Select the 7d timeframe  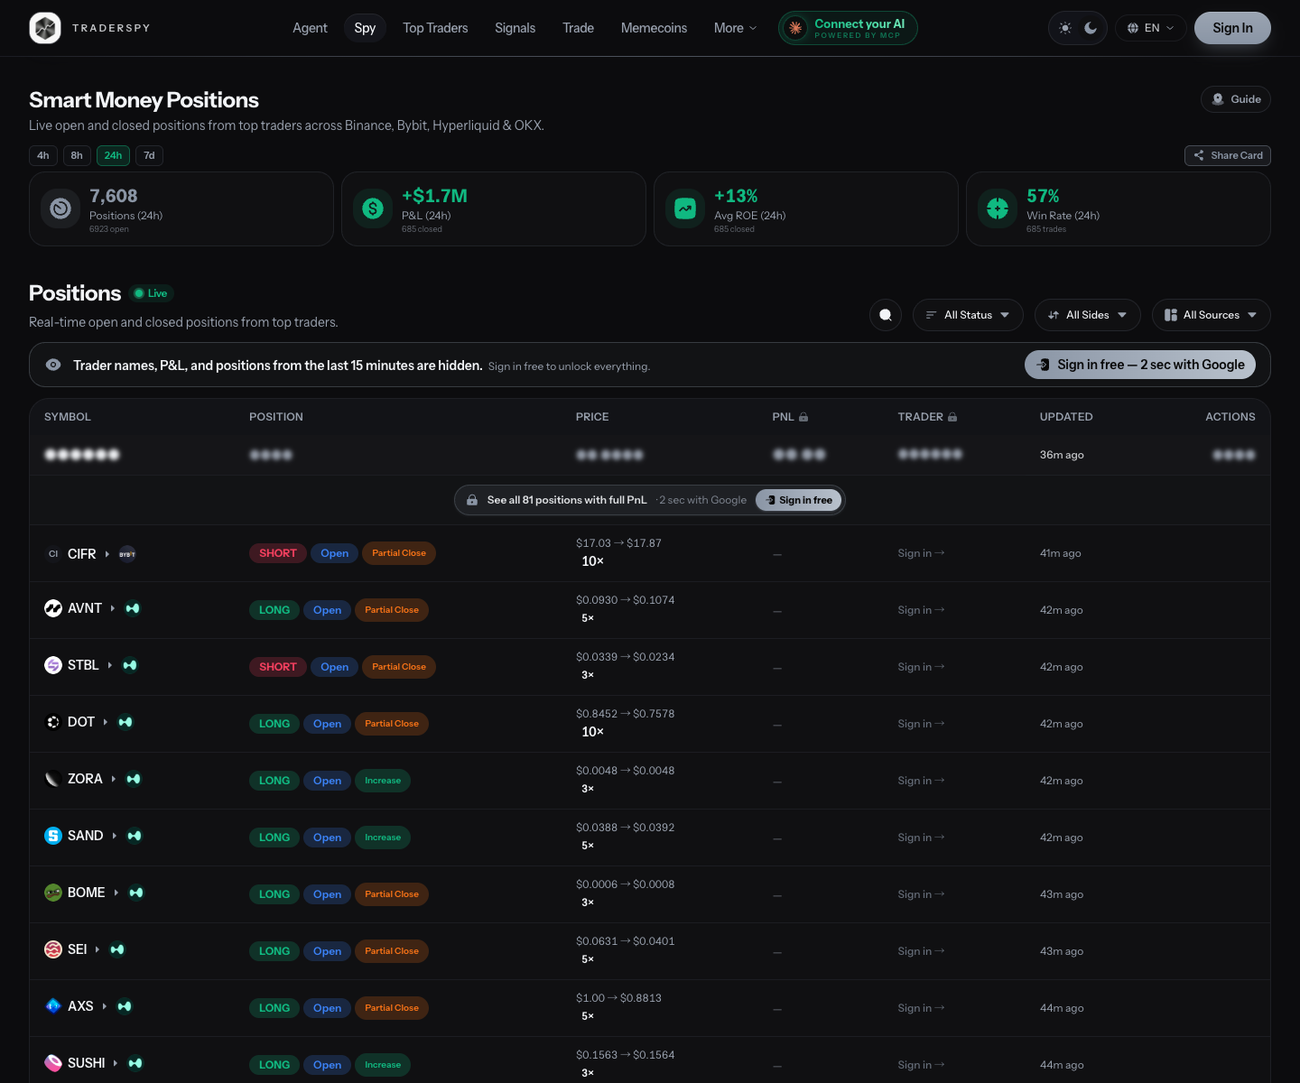[150, 155]
